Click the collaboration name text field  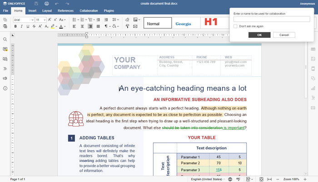click(272, 19)
